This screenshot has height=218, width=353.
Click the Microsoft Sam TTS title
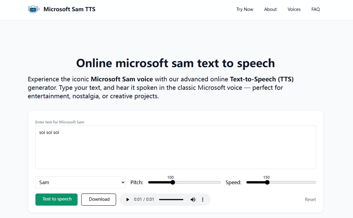(69, 9)
